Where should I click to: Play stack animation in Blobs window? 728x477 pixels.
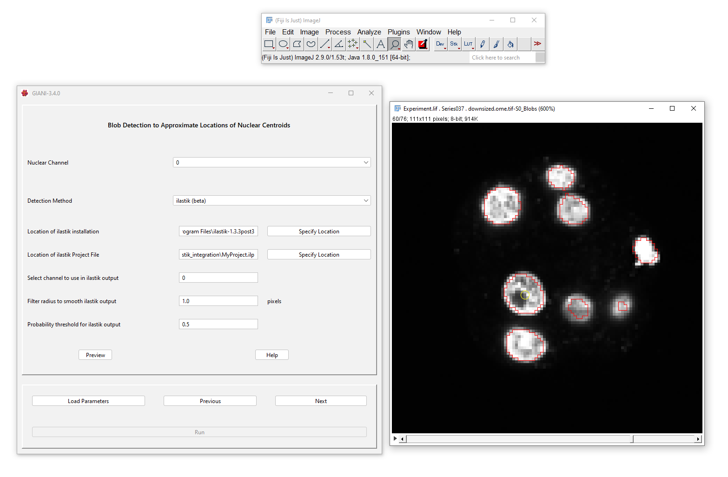tap(395, 438)
